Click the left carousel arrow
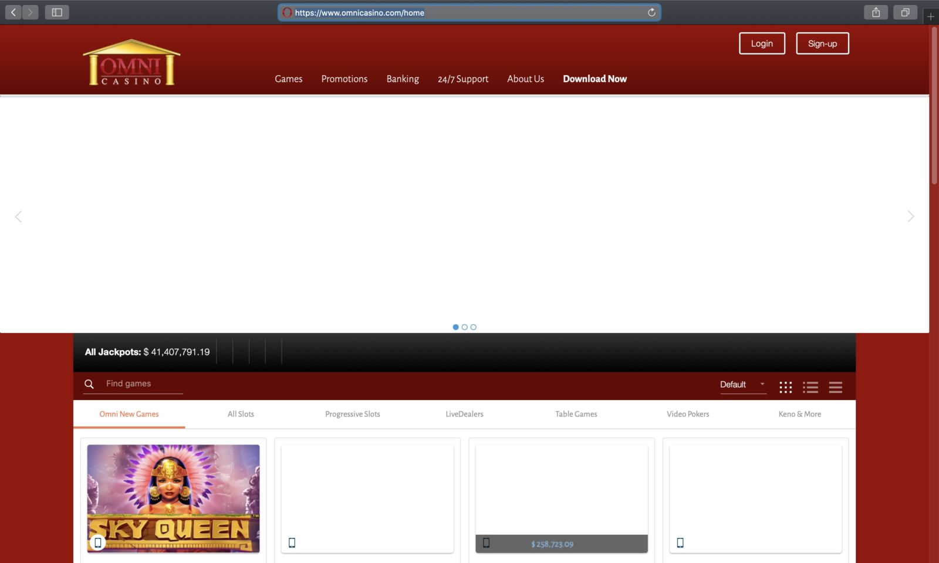Screen dimensions: 939x563 click(x=18, y=216)
